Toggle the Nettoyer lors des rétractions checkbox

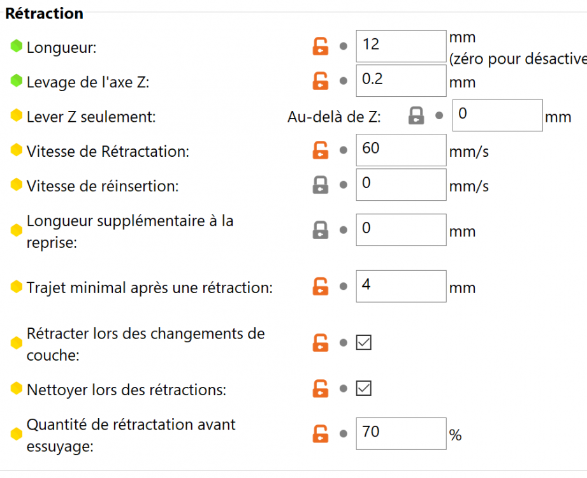[x=363, y=388]
